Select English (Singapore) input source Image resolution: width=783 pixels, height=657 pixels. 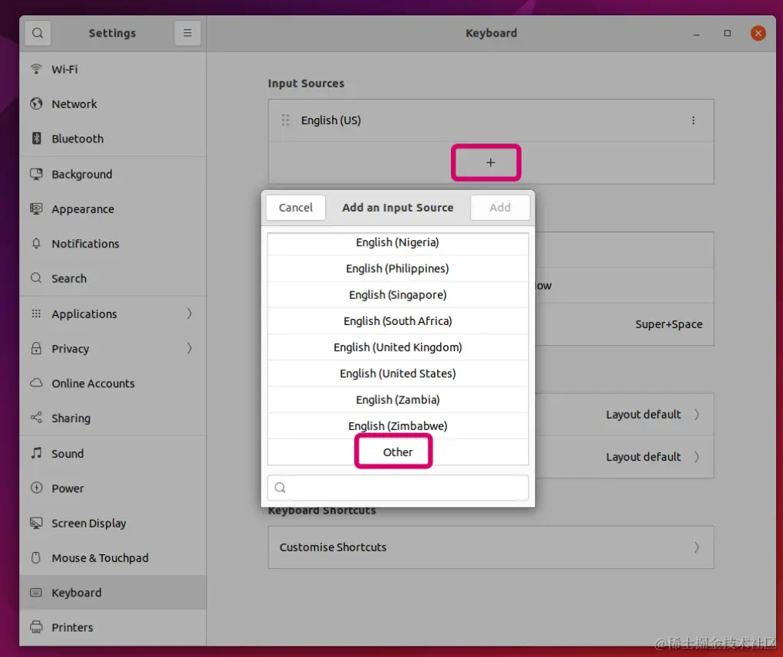(x=398, y=294)
